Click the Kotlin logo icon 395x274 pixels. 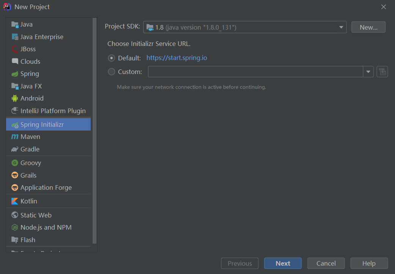[x=15, y=201]
